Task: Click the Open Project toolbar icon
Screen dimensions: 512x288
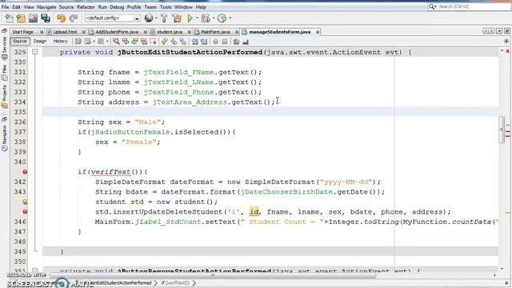Action: (33, 18)
